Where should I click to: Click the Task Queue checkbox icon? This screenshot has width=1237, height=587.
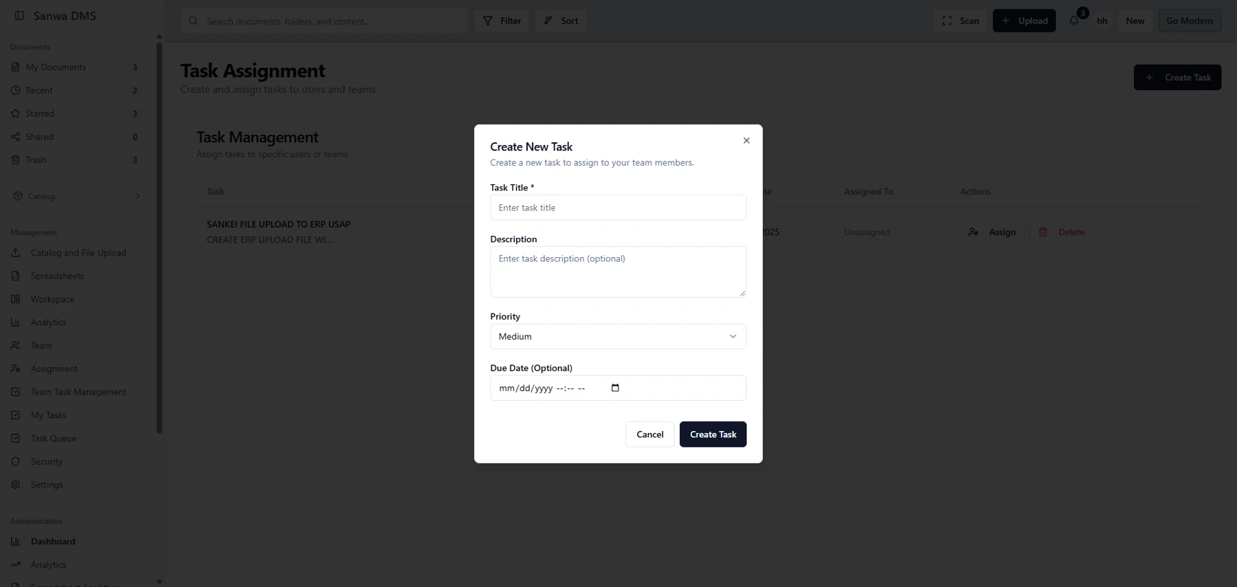coord(15,438)
